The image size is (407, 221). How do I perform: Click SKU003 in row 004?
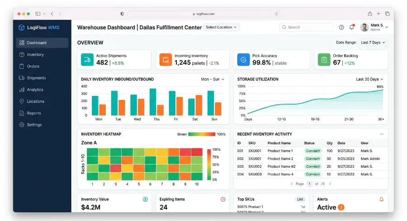[255, 174]
